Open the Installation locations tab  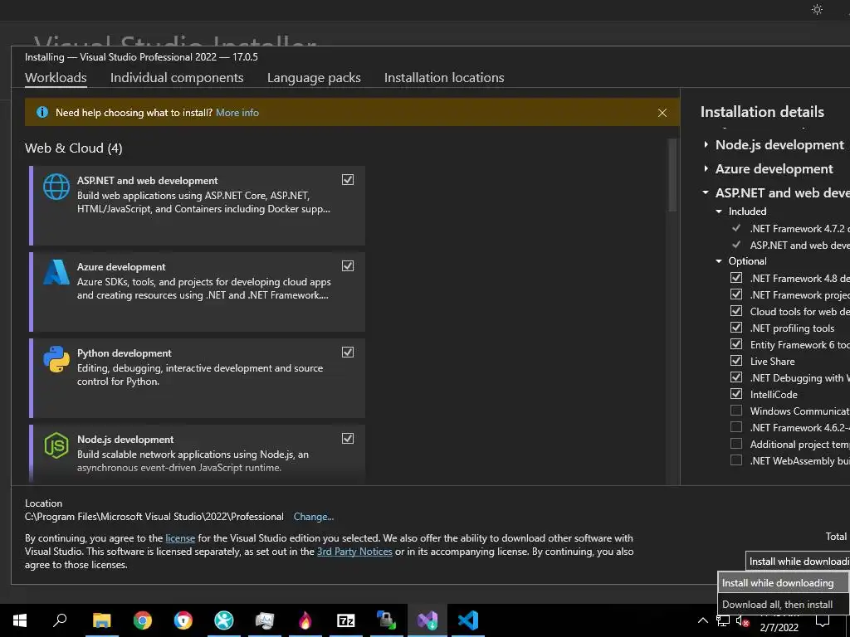(x=444, y=77)
